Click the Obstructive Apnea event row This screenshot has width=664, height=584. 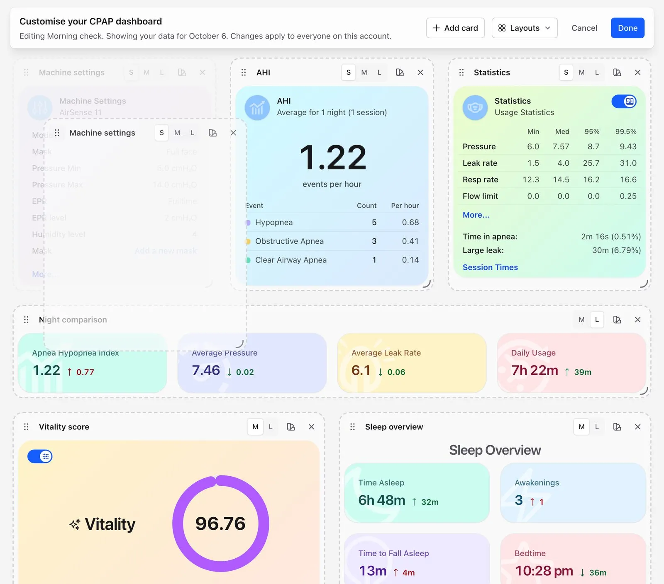pyautogui.click(x=332, y=241)
